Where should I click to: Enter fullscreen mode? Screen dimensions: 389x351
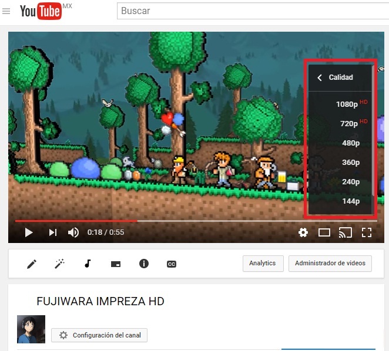(367, 232)
